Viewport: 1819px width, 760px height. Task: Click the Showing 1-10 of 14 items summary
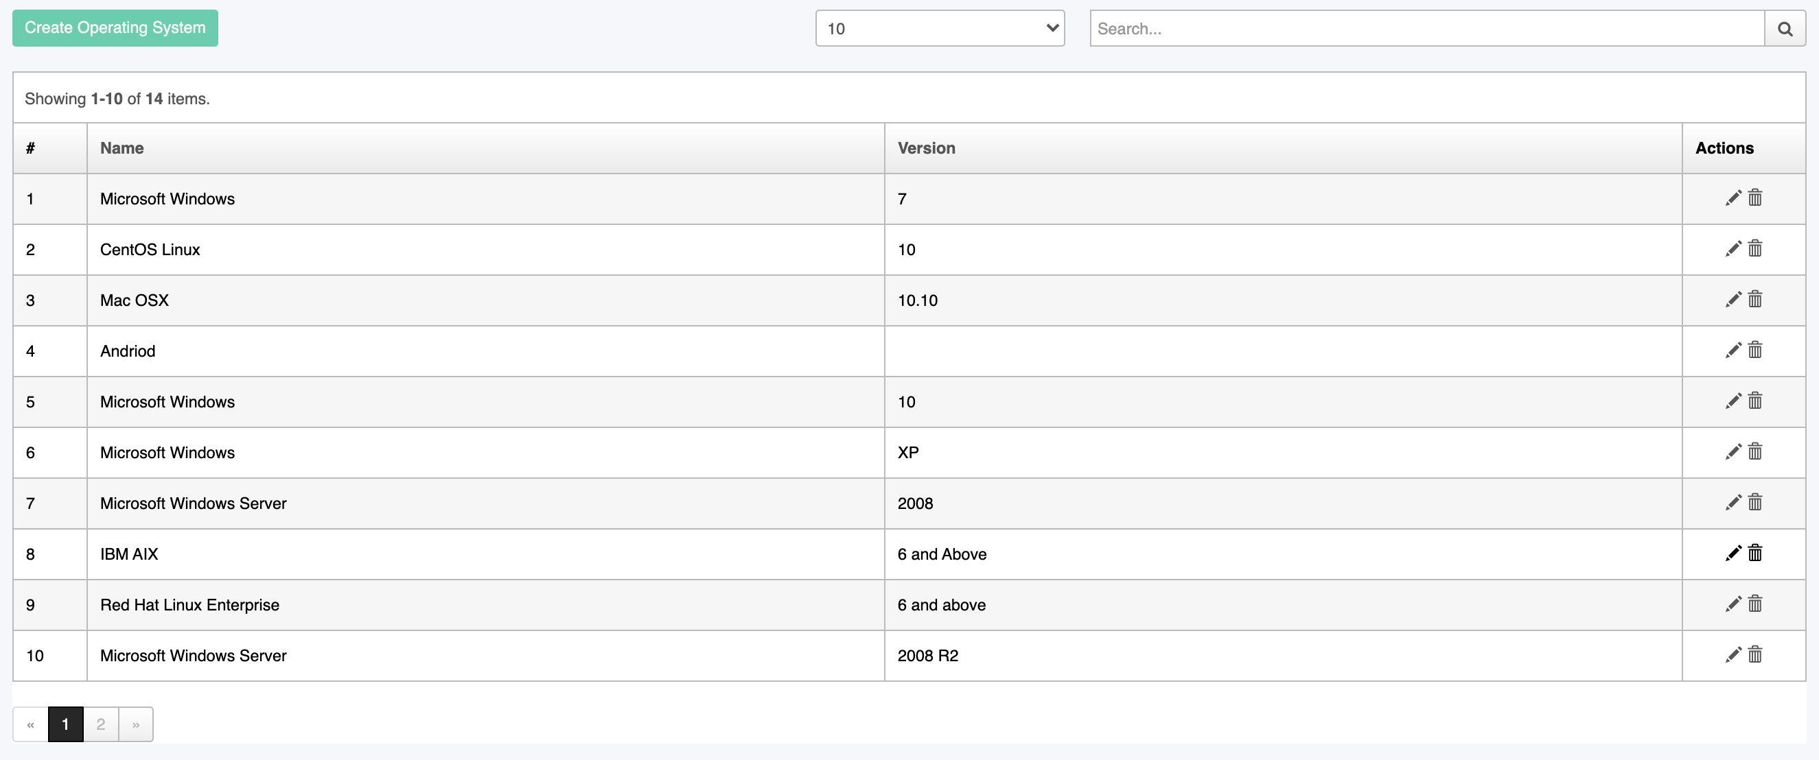[117, 99]
